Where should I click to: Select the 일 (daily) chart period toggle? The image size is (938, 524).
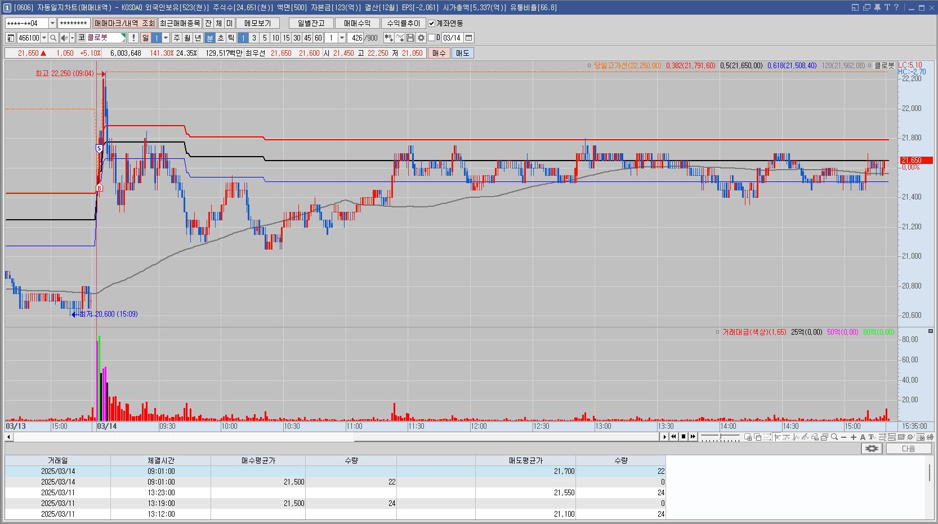[145, 38]
